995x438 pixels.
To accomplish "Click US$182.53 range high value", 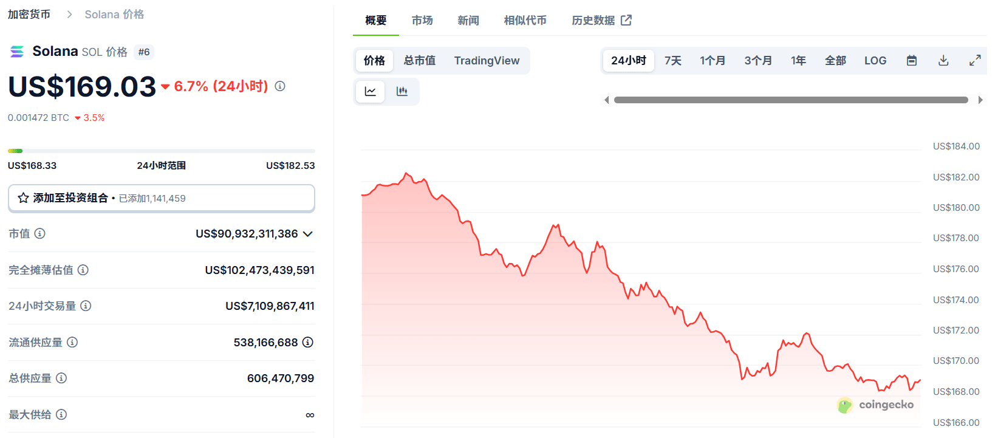I will [x=290, y=166].
